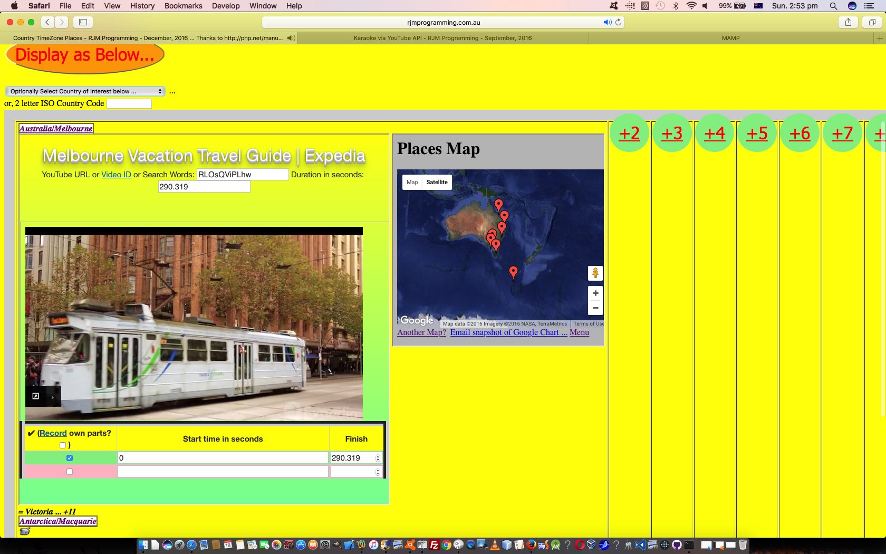This screenshot has height=554, width=886.
Task: Adjust the empty Finish stepper in pink row
Action: (x=378, y=472)
